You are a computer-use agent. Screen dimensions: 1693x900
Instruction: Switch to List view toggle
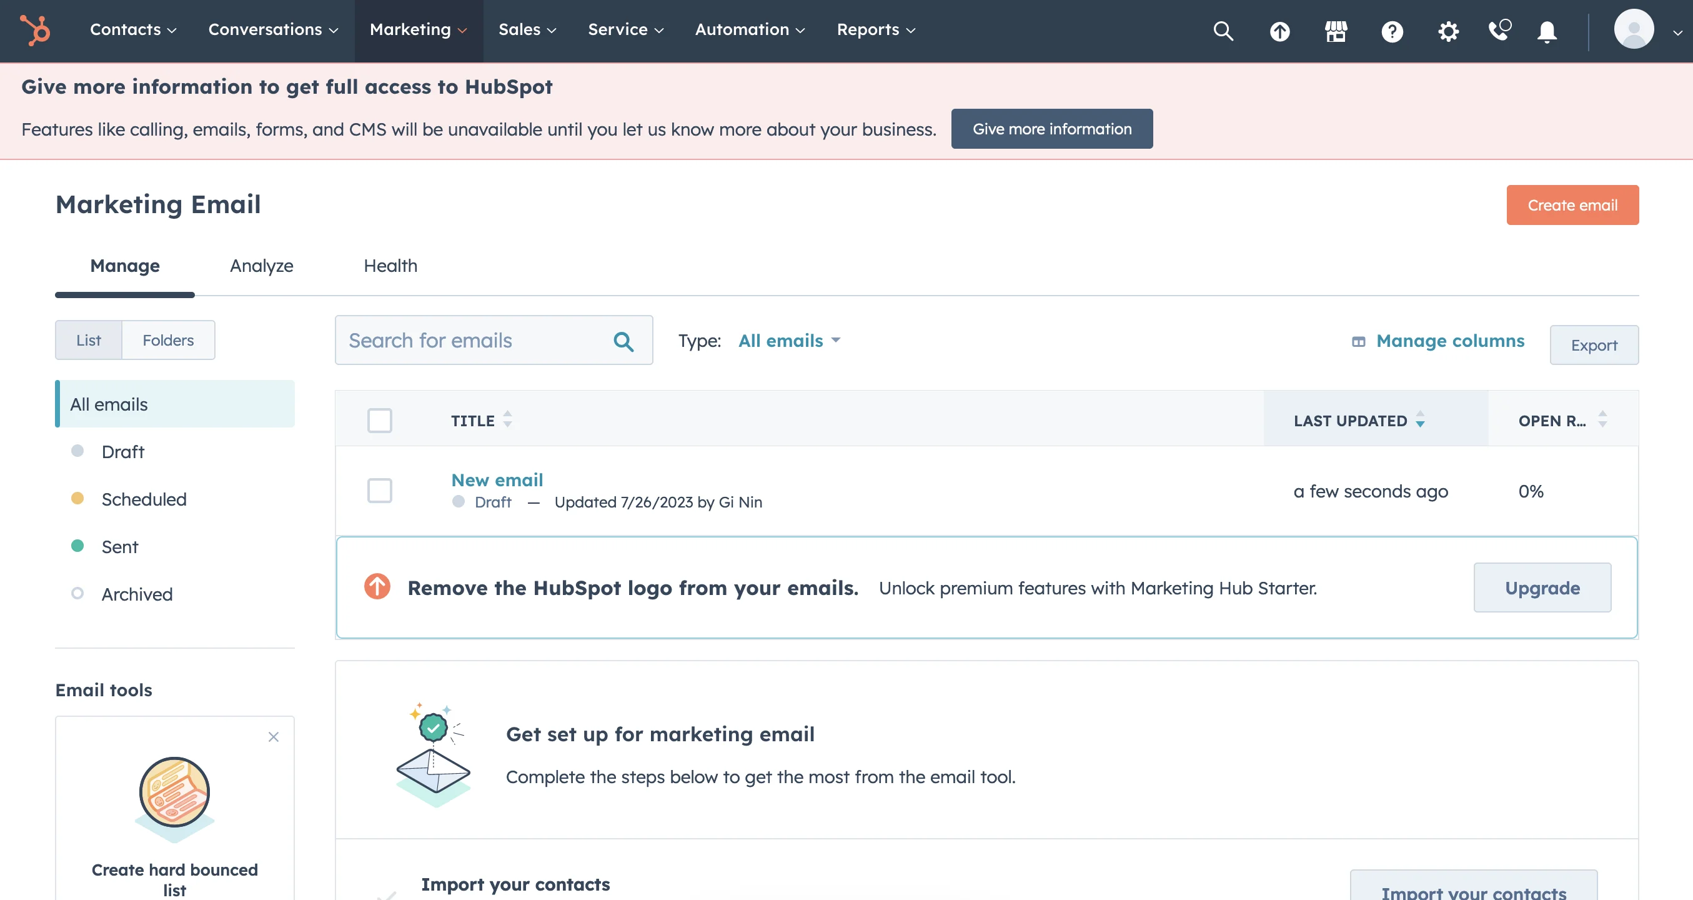89,340
